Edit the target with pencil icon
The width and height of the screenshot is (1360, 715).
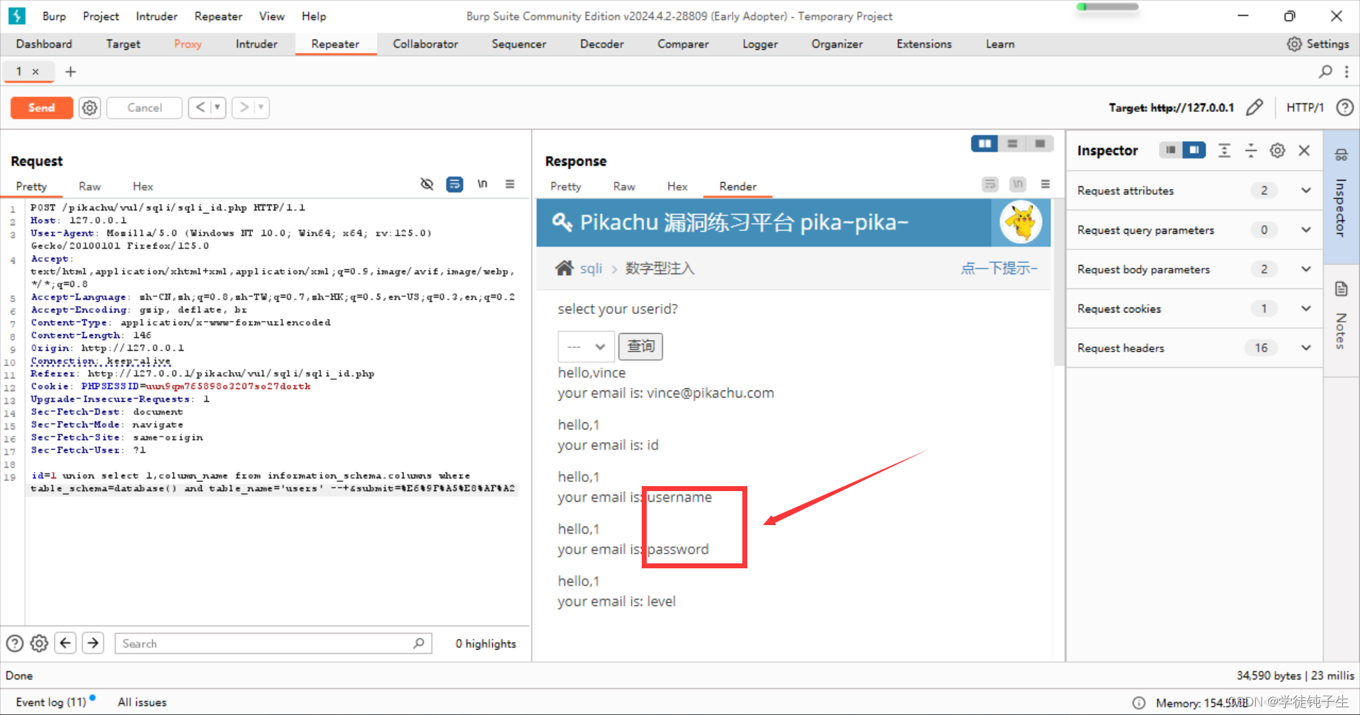point(1254,108)
